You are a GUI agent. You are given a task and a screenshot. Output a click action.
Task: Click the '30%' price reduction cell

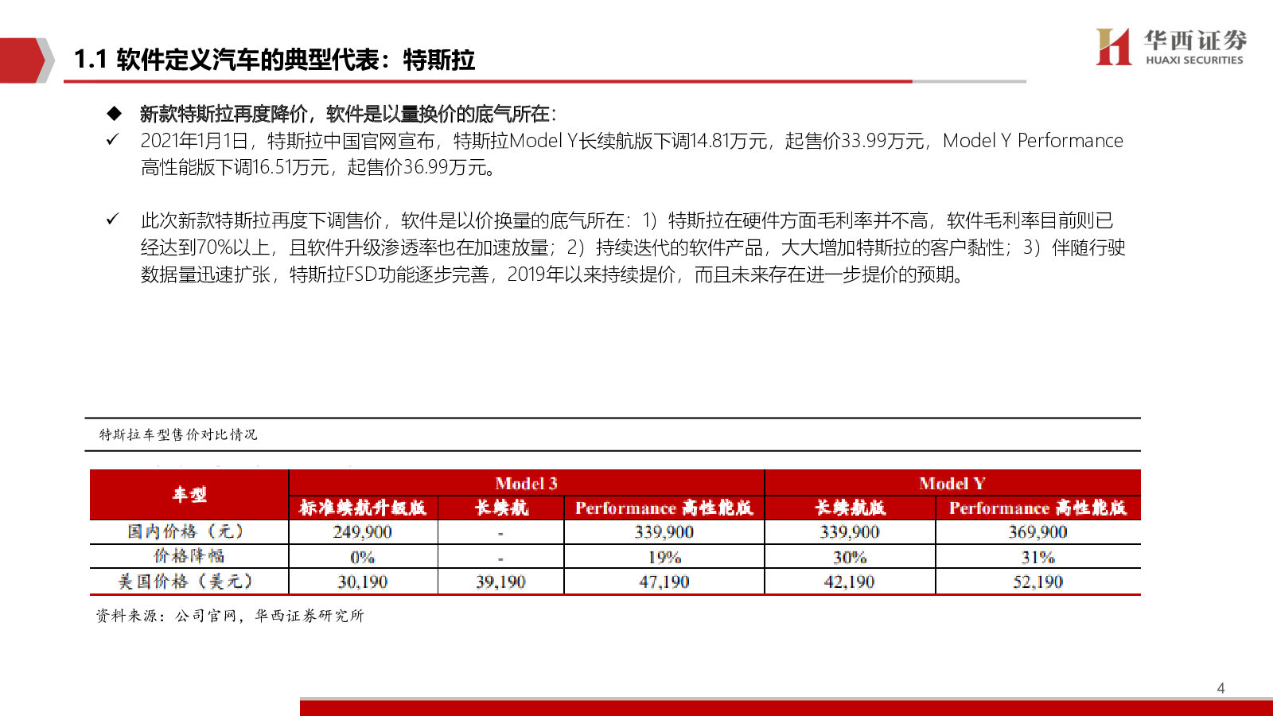[850, 557]
